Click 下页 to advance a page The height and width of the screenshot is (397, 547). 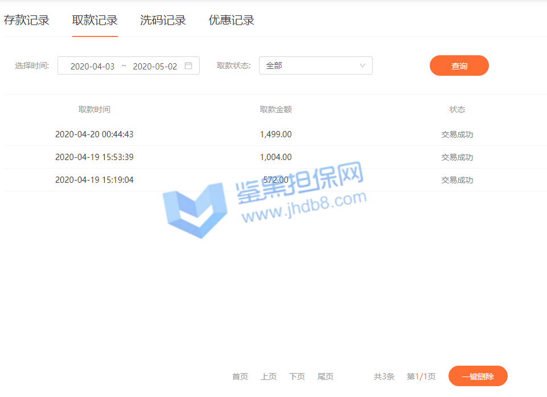[x=297, y=376]
